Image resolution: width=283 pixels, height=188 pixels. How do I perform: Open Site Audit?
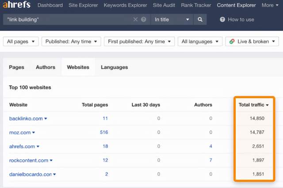164,5
